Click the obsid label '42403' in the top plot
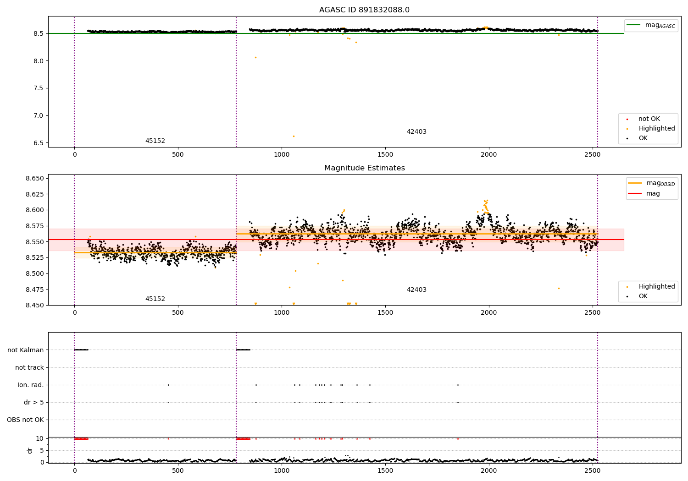This screenshot has width=688, height=481. [416, 132]
